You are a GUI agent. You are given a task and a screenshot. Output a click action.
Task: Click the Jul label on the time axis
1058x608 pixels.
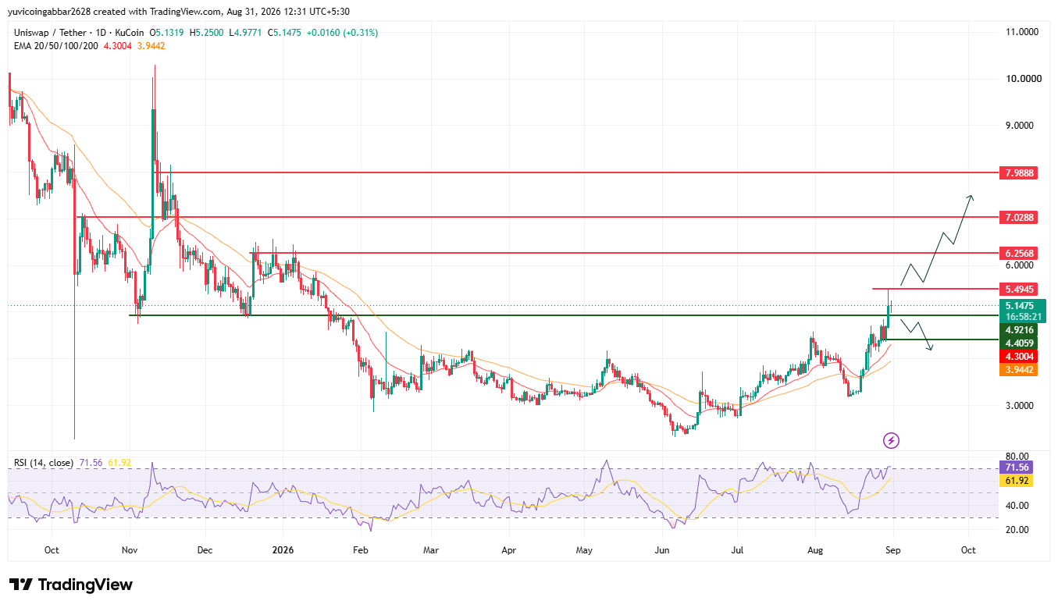click(737, 550)
